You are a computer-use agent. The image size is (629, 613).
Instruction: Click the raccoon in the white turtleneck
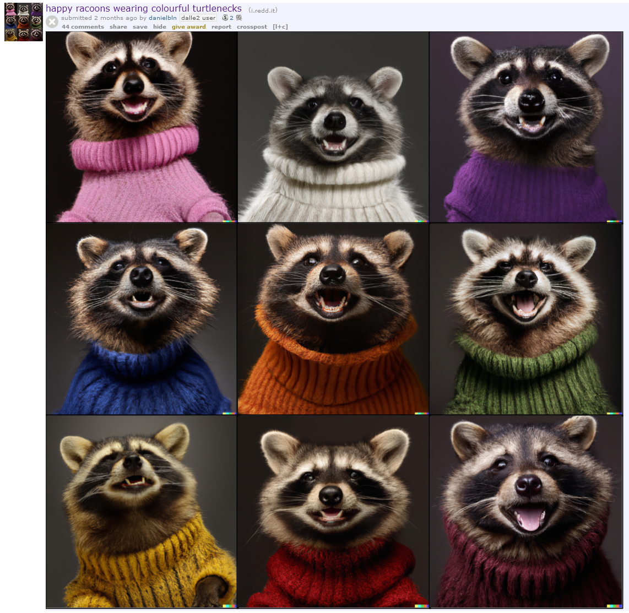click(333, 127)
